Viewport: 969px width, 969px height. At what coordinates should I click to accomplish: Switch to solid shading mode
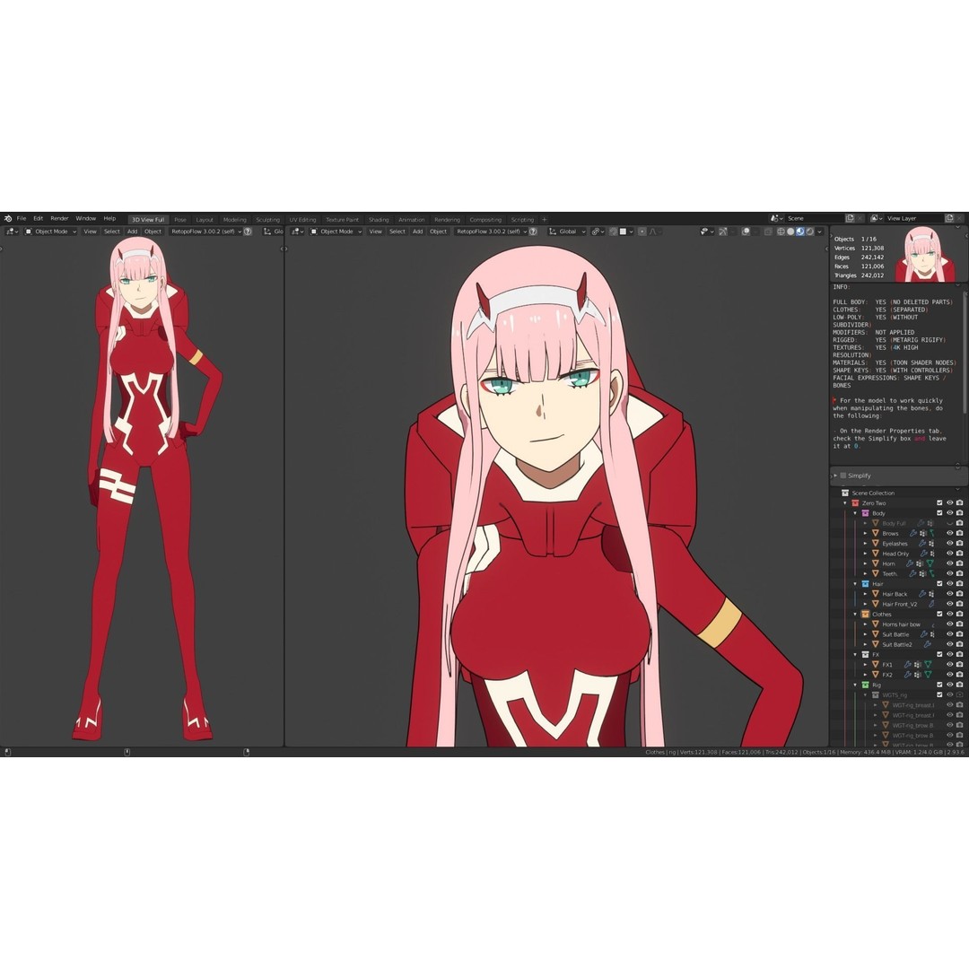[790, 231]
